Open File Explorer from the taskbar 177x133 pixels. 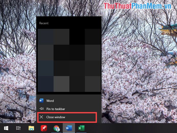tap(31, 128)
